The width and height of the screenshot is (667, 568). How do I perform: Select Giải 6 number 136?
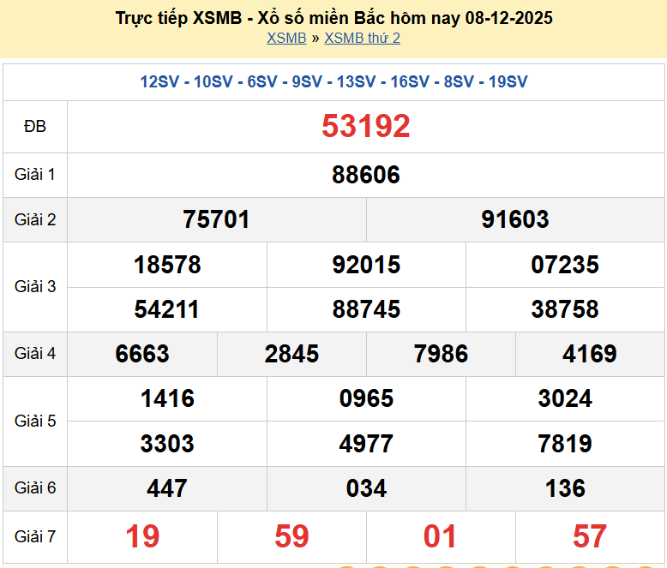point(565,488)
